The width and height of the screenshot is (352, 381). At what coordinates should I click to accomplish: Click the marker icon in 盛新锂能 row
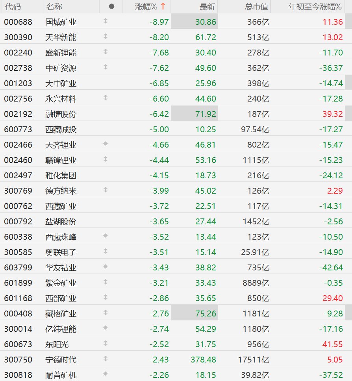(106, 52)
